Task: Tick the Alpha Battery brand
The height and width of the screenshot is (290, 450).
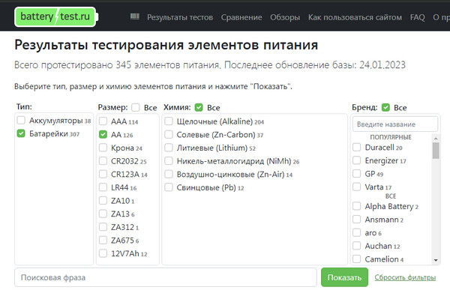Action: point(357,206)
